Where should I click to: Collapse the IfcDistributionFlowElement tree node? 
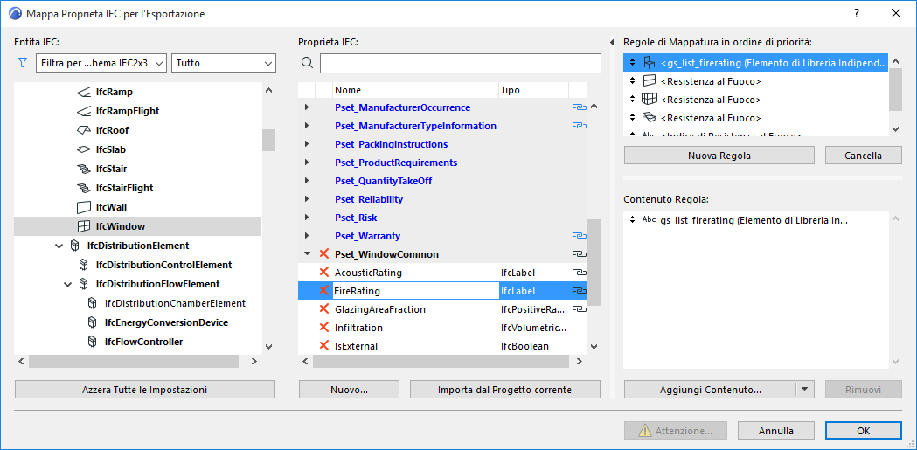68,284
